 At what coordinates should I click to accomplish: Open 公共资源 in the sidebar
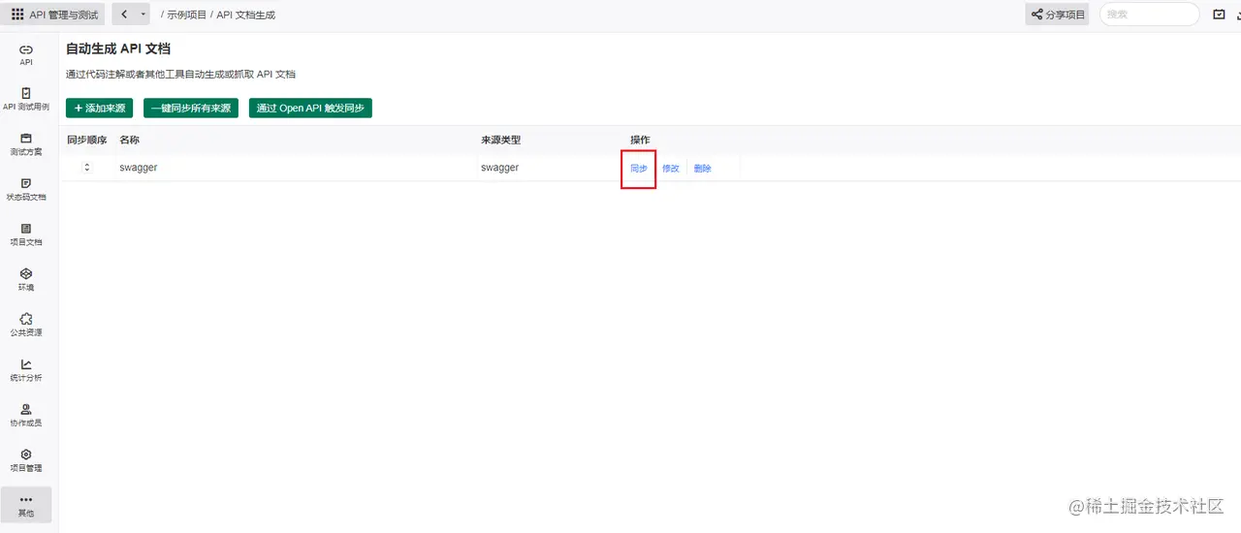(26, 325)
